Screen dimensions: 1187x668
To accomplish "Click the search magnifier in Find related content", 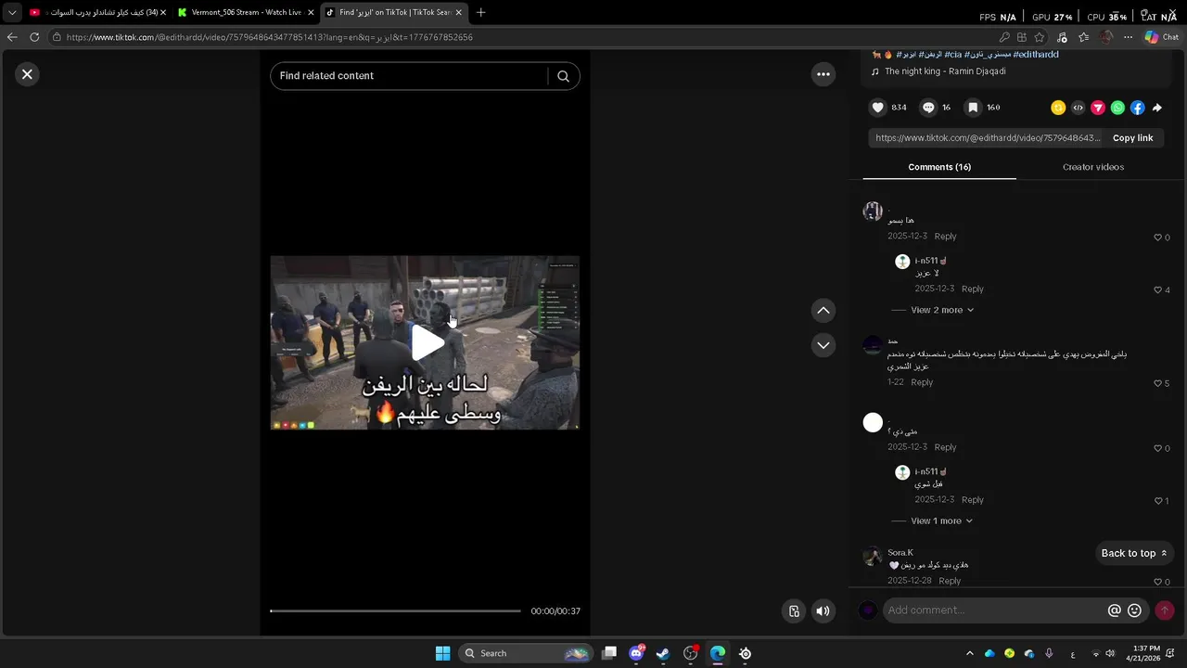I will click(x=563, y=76).
